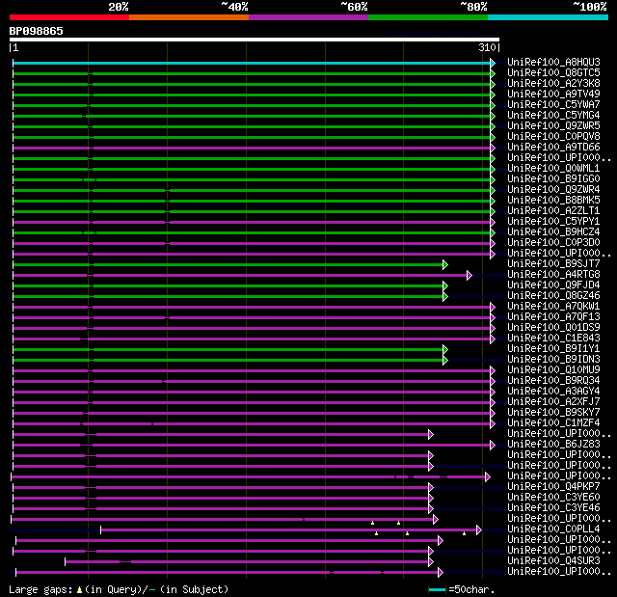Image resolution: width=617 pixels, height=597 pixels.
Task: Click the purple arrowhead of the C0P3D0 alignment
Action: (493, 244)
